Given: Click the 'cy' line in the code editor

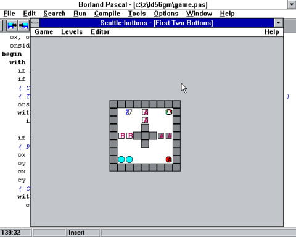Looking at the screenshot, I should coord(22,180).
